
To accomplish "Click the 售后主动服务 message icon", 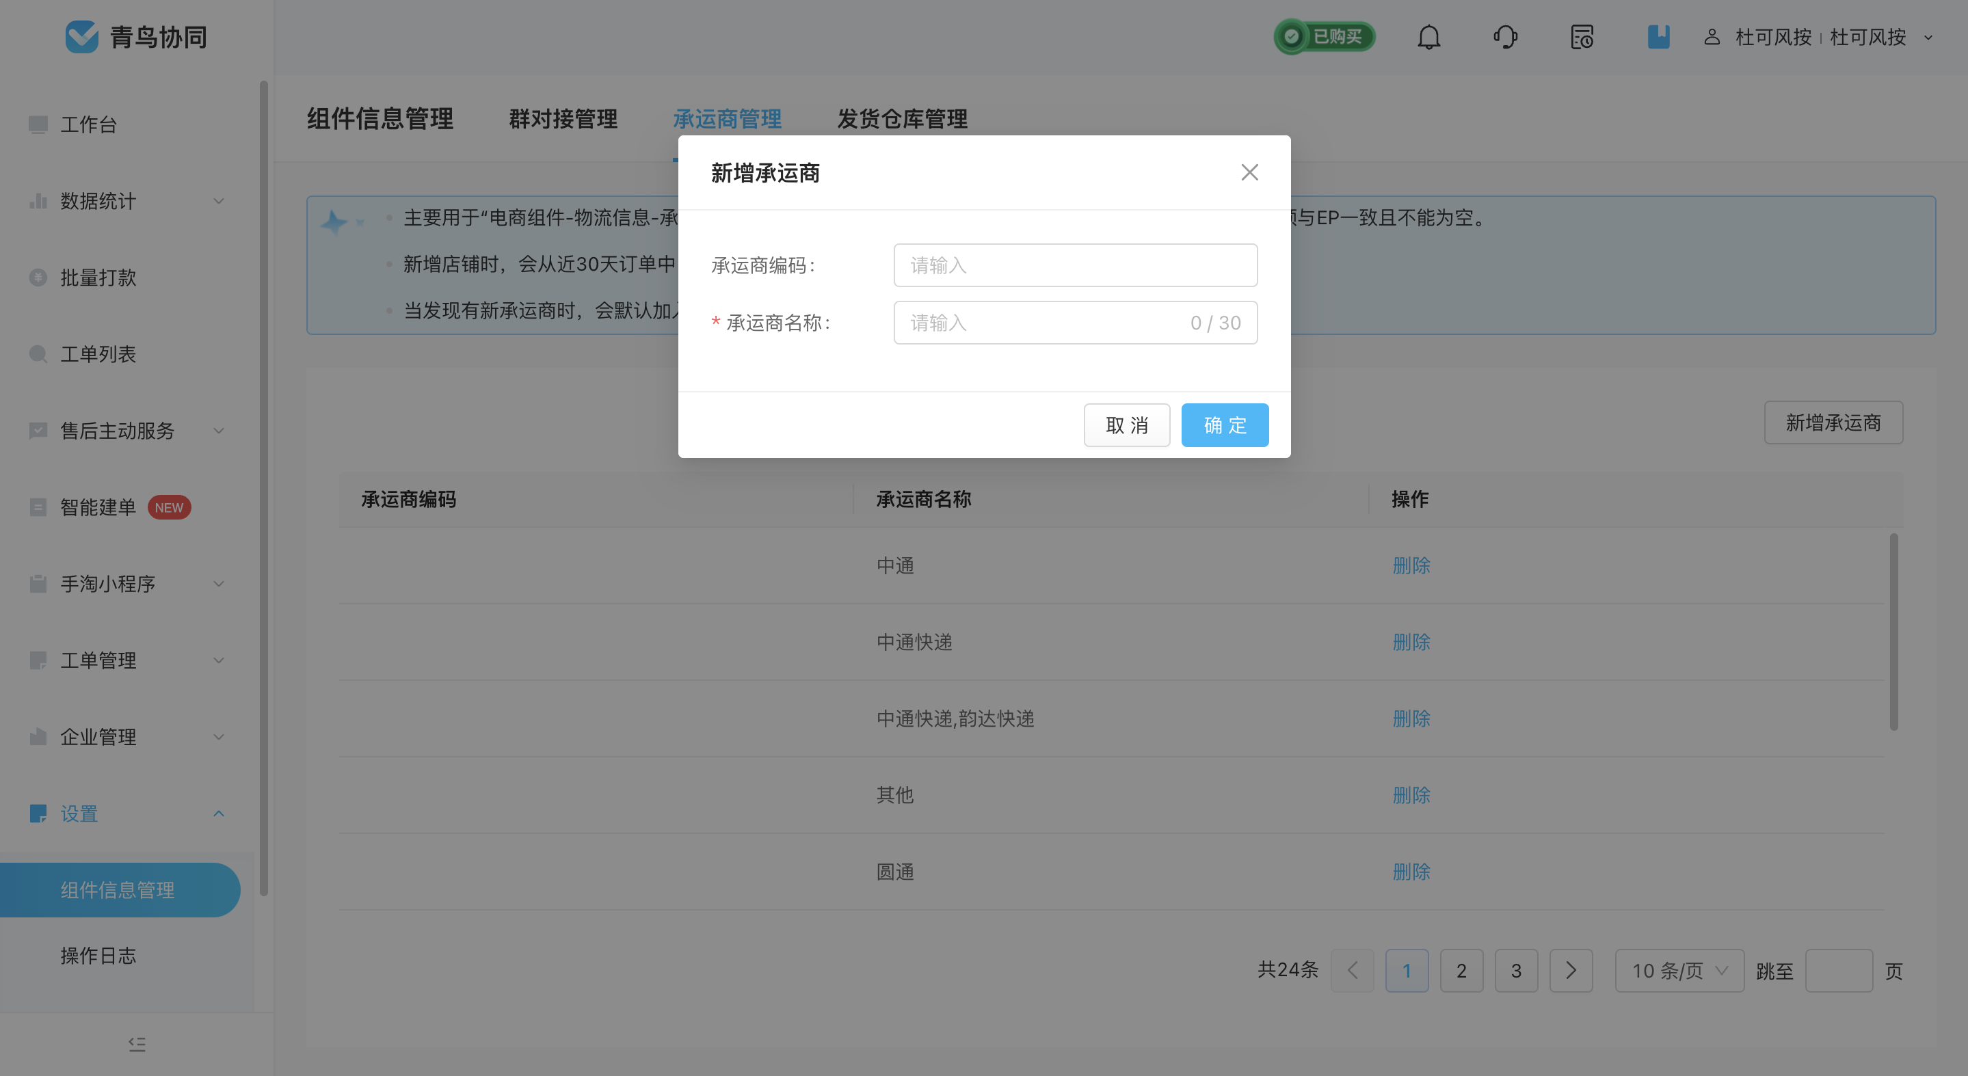I will coord(38,431).
